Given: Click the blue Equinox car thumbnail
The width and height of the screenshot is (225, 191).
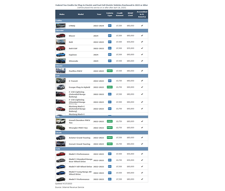Looking at the screenshot, I should (x=61, y=55).
